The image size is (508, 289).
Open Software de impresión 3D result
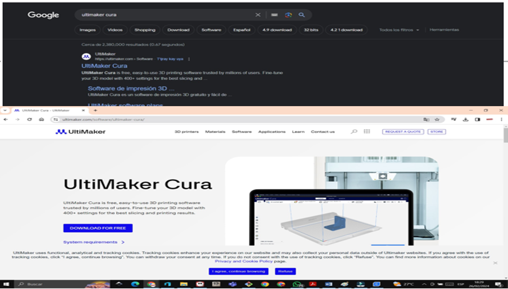click(131, 88)
